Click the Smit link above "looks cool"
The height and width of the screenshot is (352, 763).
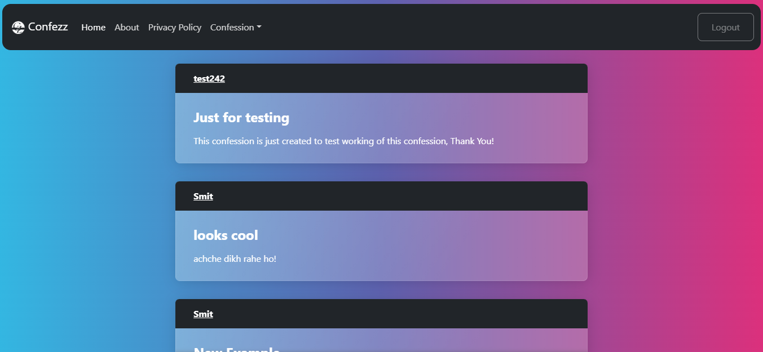tap(203, 197)
